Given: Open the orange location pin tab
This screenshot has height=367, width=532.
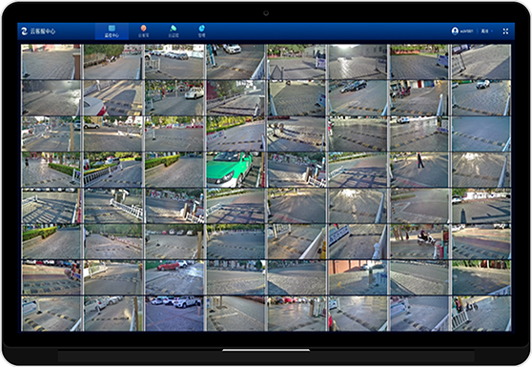Looking at the screenshot, I should pos(144,31).
